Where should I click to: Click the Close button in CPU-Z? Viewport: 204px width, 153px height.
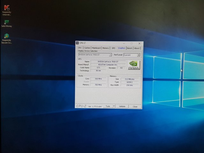[x=135, y=106]
